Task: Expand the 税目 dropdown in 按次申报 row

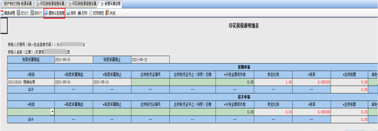Action: click(52, 112)
